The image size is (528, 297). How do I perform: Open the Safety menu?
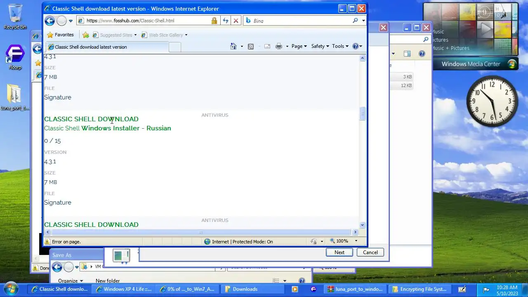[x=320, y=46]
